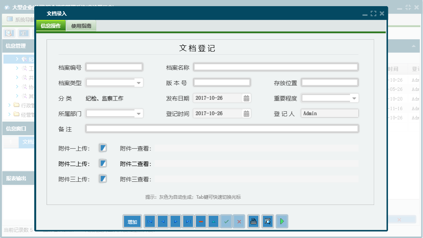Image resolution: width=423 pixels, height=238 pixels.
Task: Enable 附件一上传 attachment checkbox
Action: 102,147
